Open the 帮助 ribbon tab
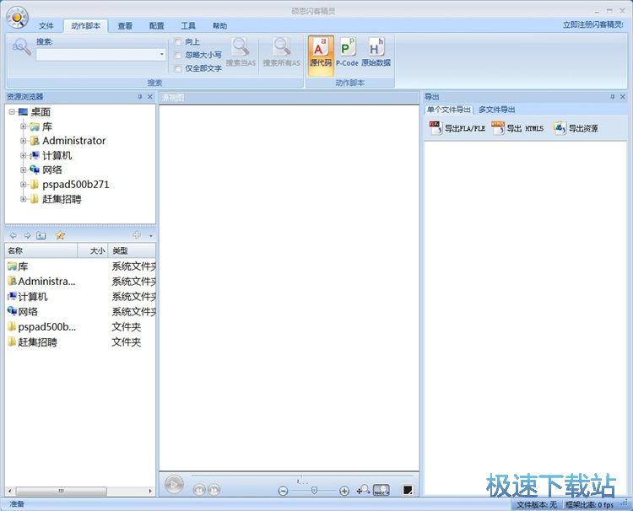 (219, 26)
